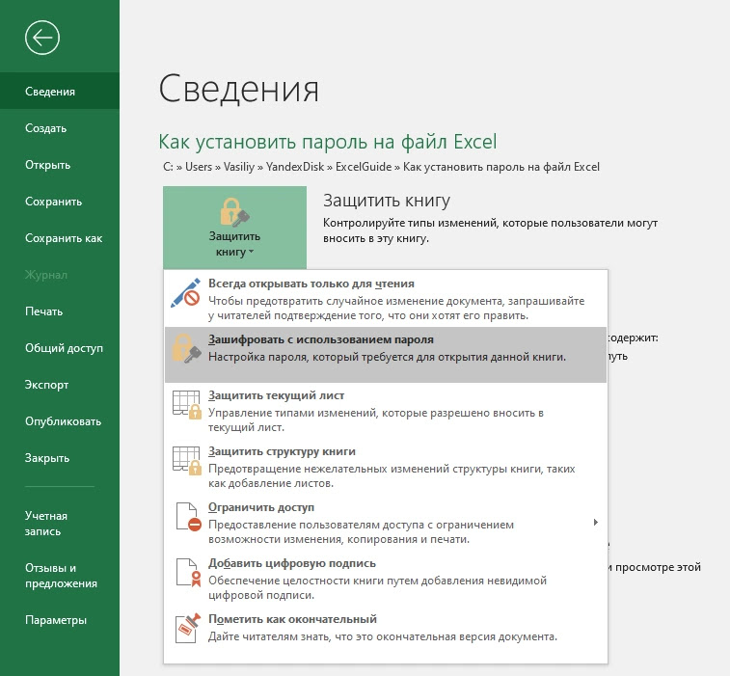Click the Сведения page heading
730x676 pixels.
239,89
